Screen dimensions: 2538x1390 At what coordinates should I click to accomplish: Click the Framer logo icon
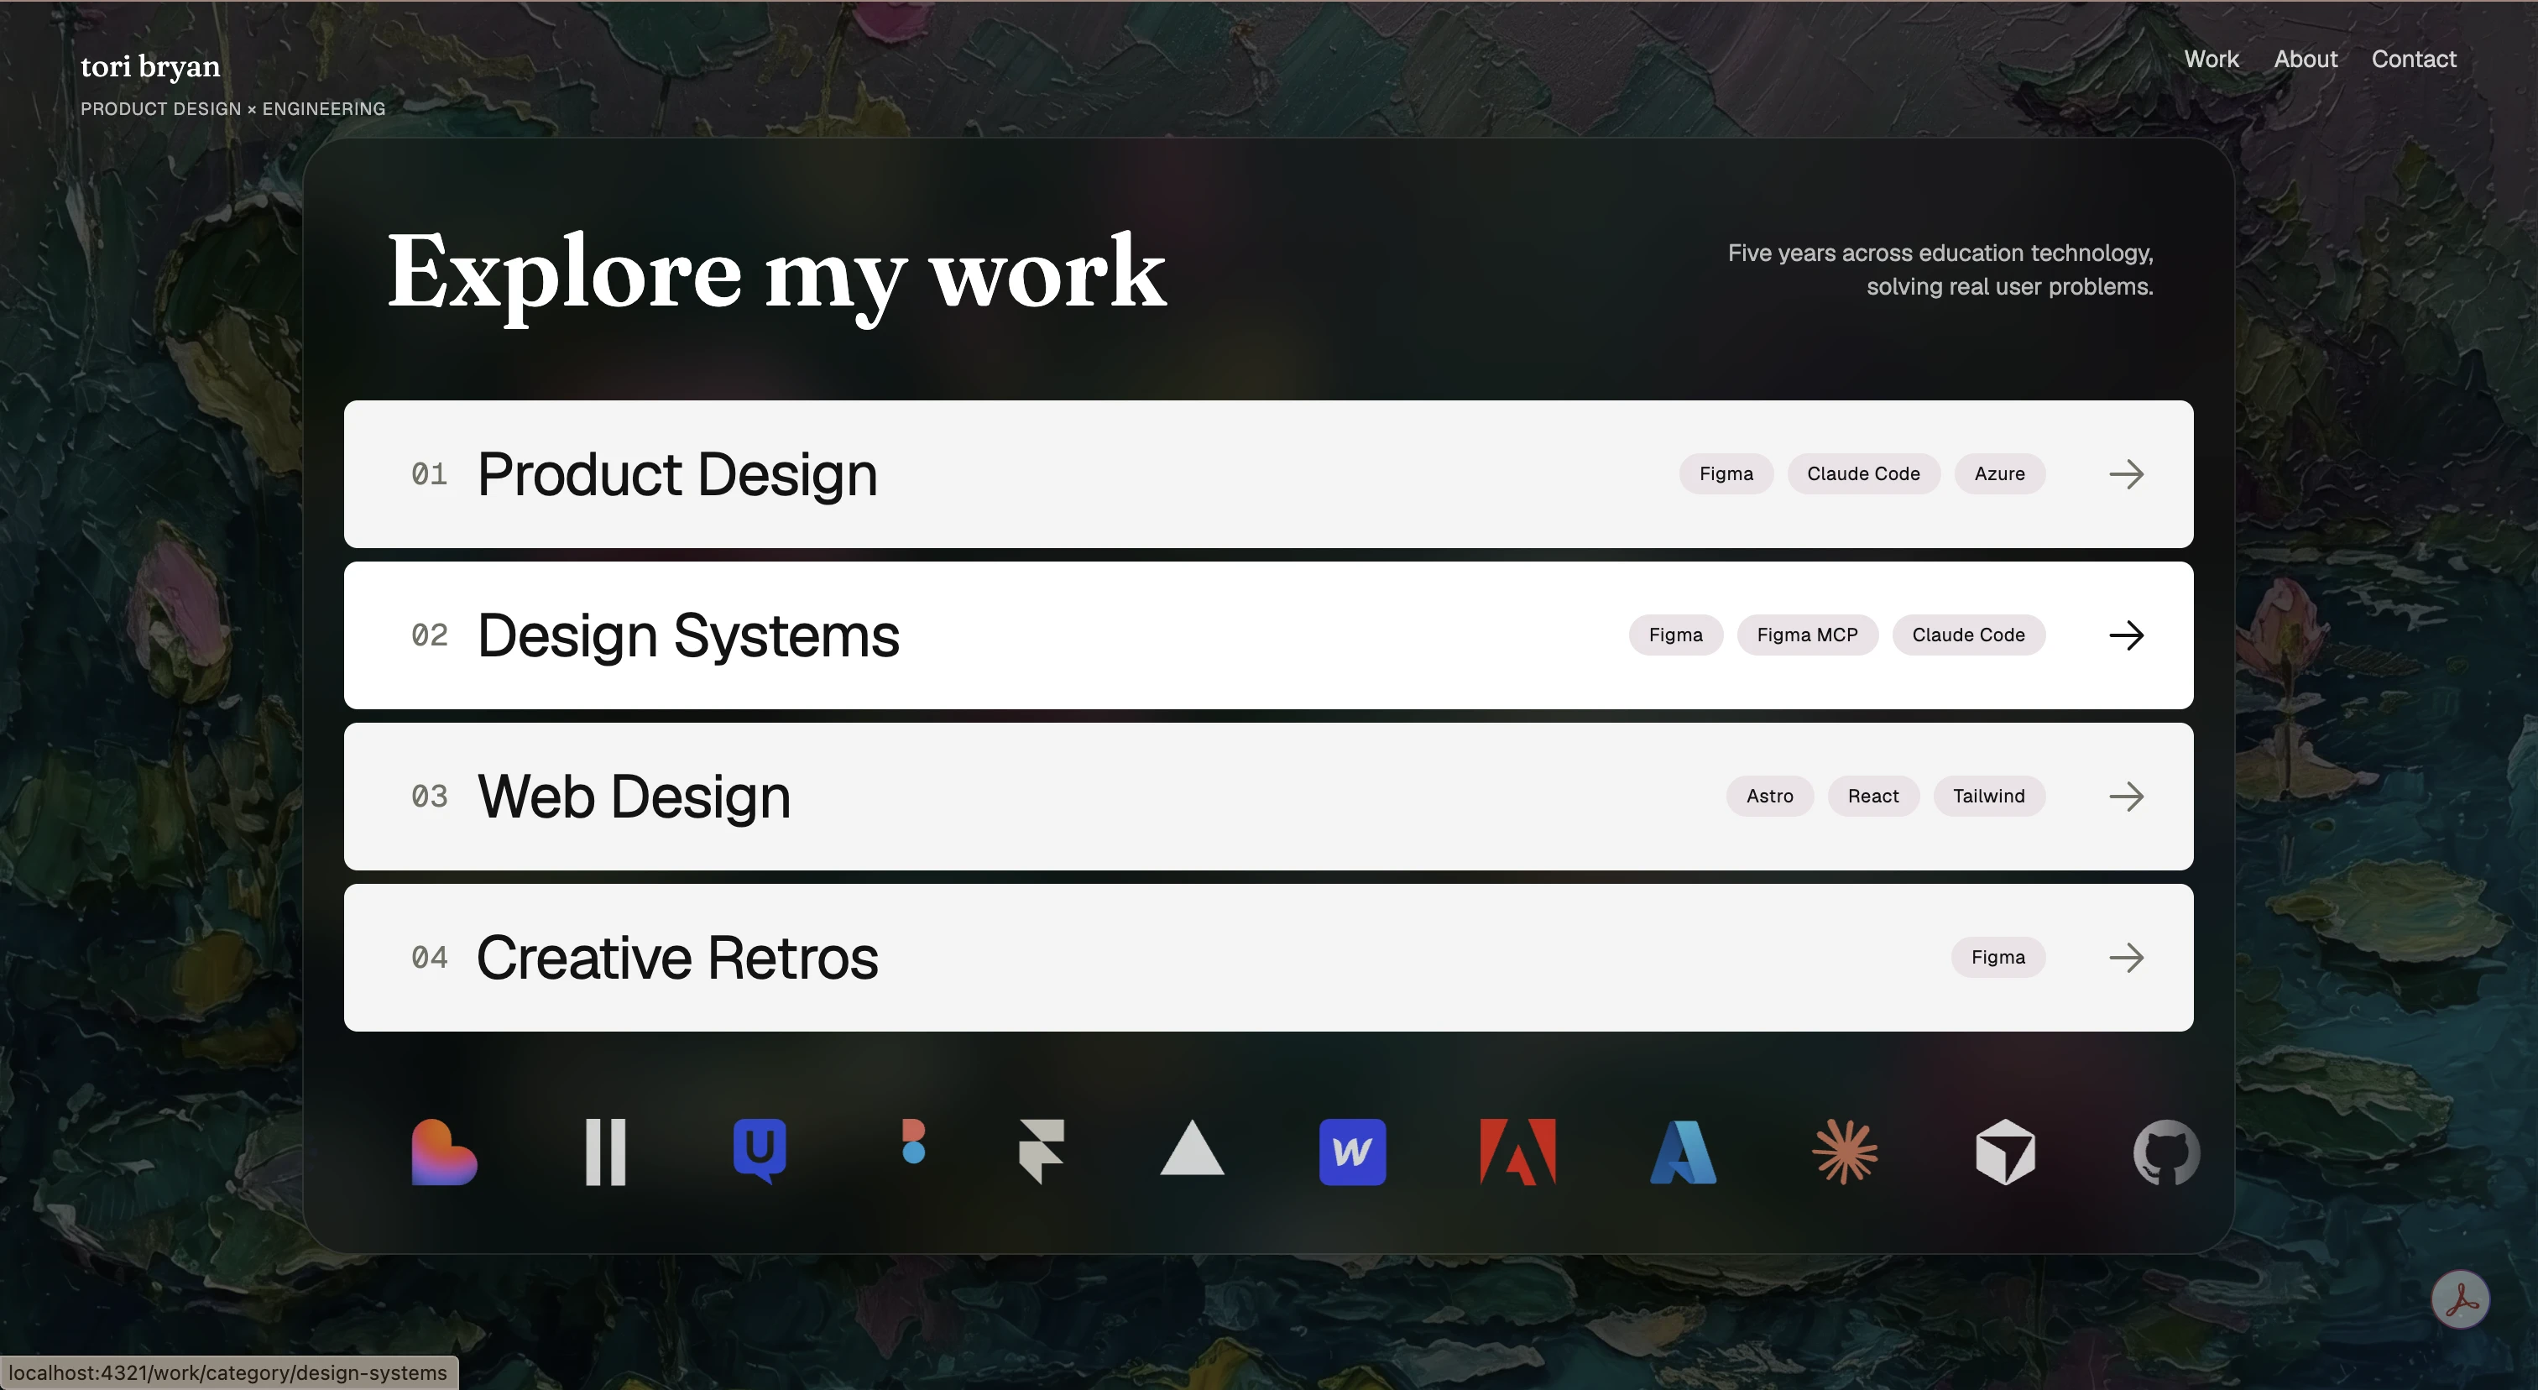(1042, 1152)
